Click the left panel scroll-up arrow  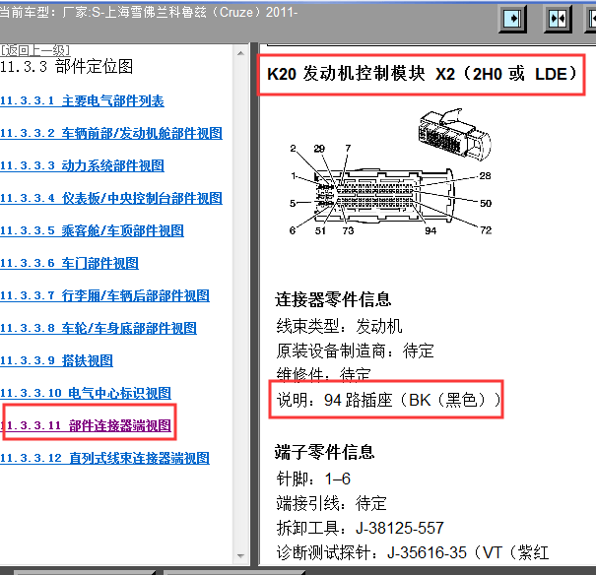point(240,53)
